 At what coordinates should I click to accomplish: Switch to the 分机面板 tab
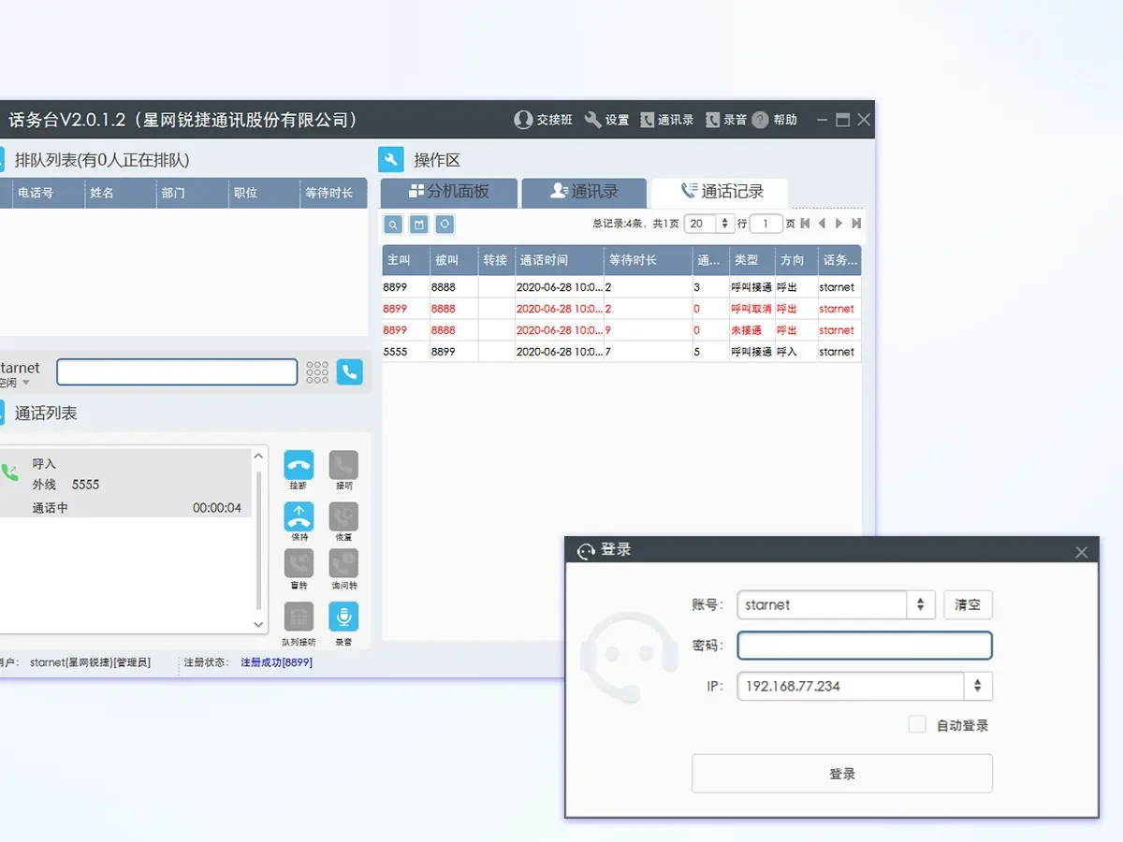(449, 193)
